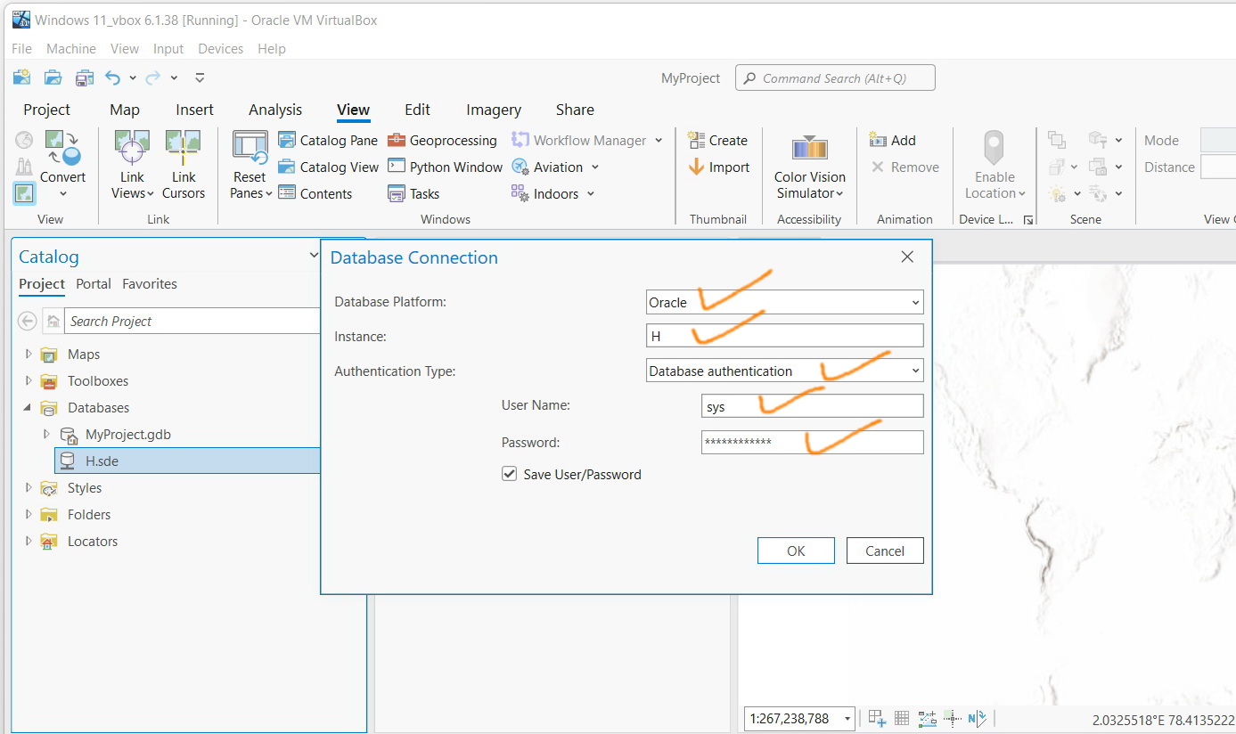Switch to the Insert ribbon tab
This screenshot has height=734, width=1236.
pos(194,110)
